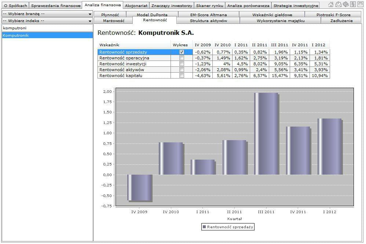
Task: Click the 'Komputronik S.A.' heading
Action: 166,33
